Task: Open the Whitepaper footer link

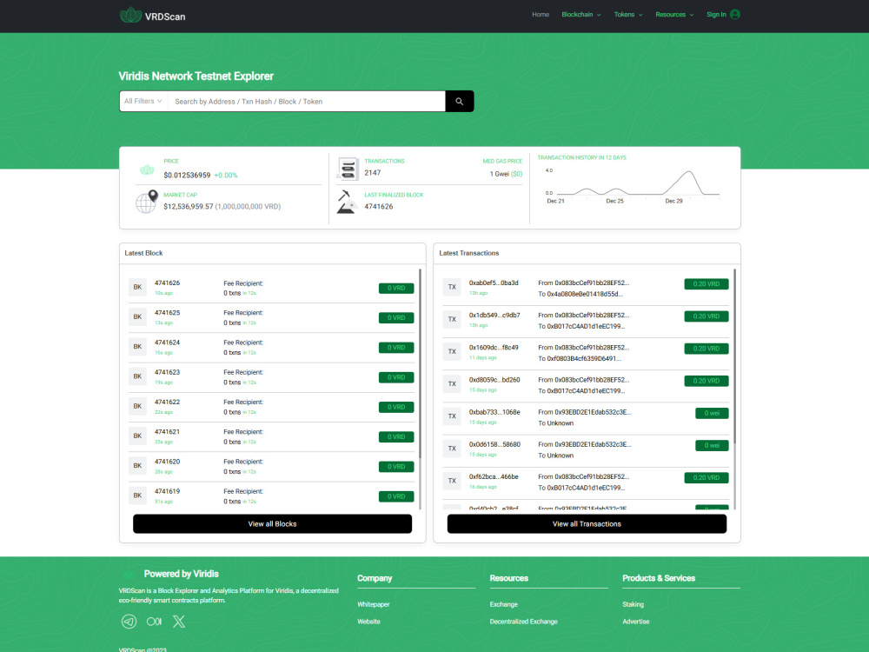Action: tap(374, 604)
